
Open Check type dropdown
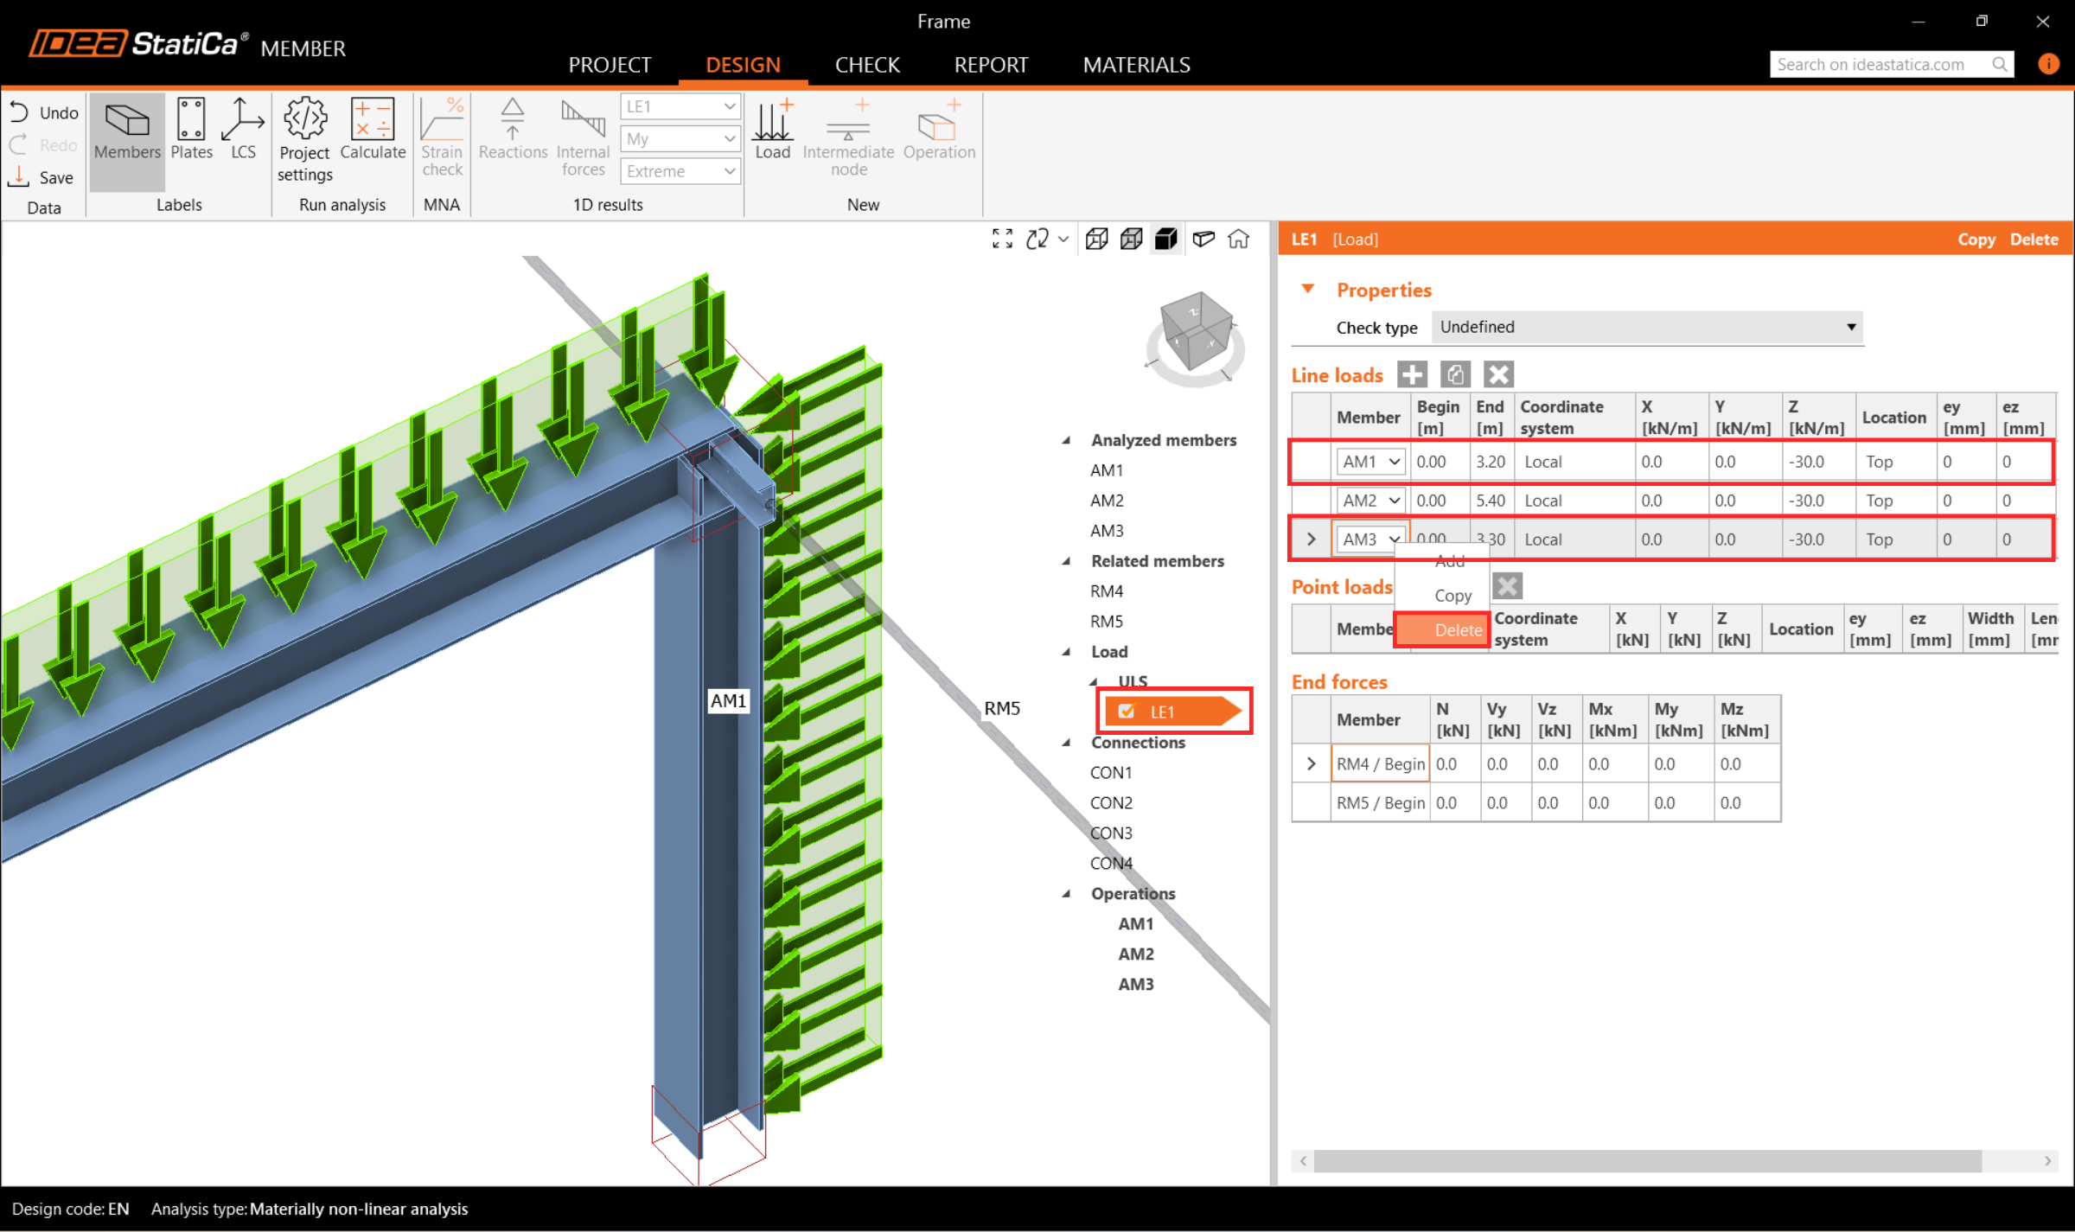pyautogui.click(x=1646, y=328)
